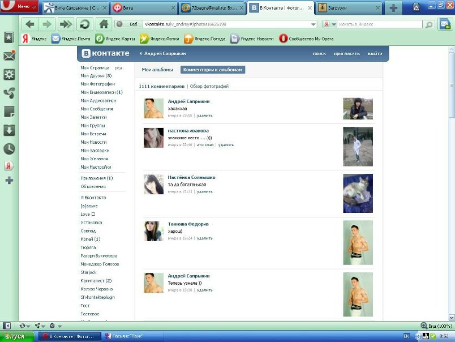Open the Downloads arrow panel in sidebar
This screenshot has height=342, width=455.
pyautogui.click(x=9, y=130)
